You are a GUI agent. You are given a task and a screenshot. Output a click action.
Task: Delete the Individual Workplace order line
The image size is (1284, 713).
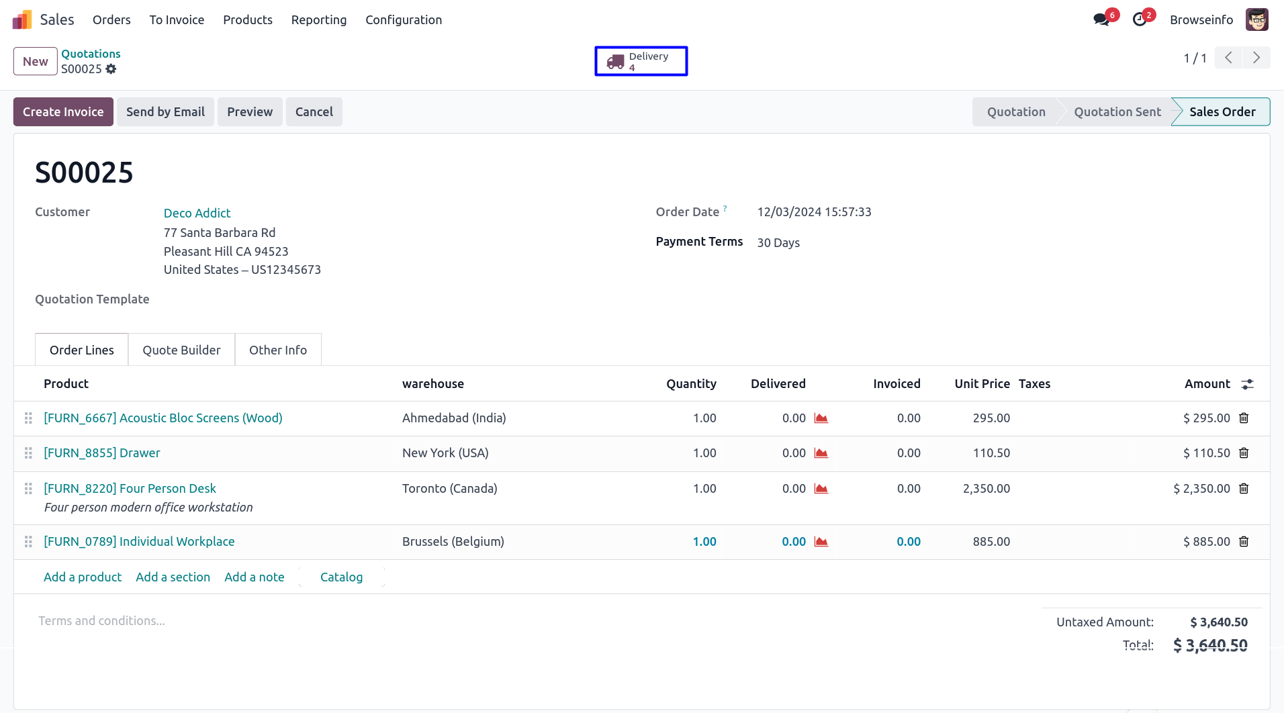1244,542
